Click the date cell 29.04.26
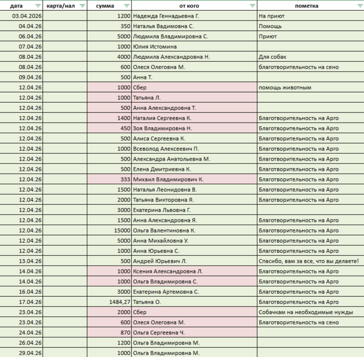Screen dimensions: 364x357 pyautogui.click(x=21, y=353)
